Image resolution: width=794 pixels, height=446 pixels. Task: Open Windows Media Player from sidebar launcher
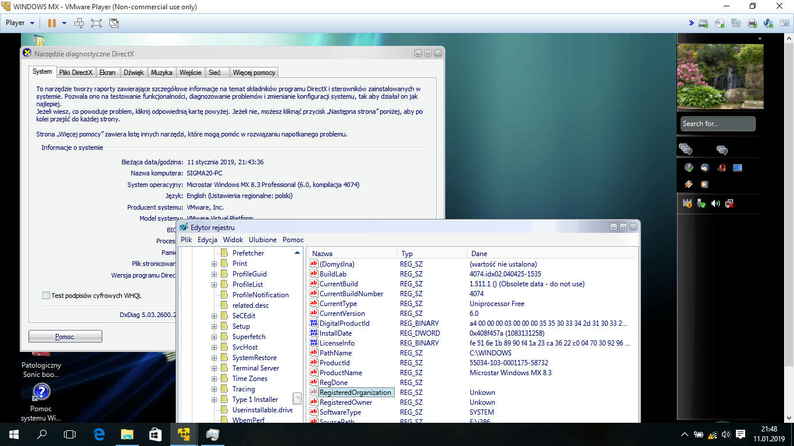tap(704, 184)
